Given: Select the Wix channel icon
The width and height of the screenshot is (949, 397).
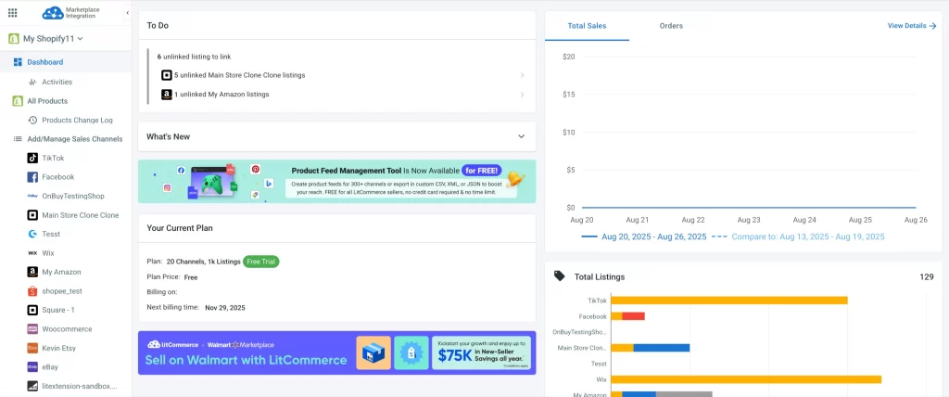Looking at the screenshot, I should pyautogui.click(x=32, y=252).
